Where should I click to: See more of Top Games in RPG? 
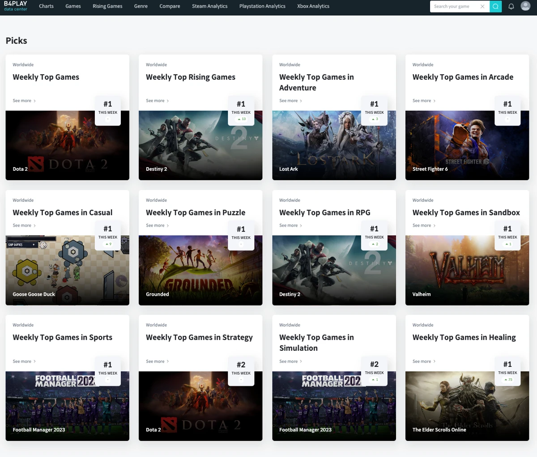pyautogui.click(x=291, y=225)
